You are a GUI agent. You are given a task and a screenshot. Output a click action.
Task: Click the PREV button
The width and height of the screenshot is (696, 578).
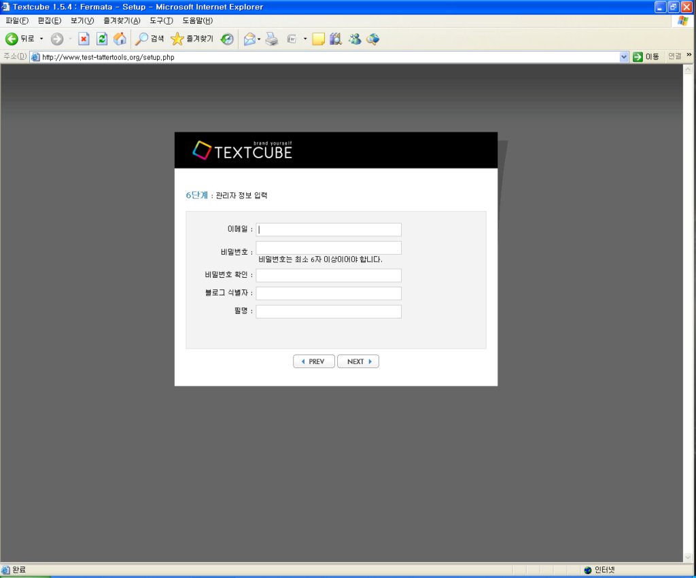pyautogui.click(x=314, y=361)
